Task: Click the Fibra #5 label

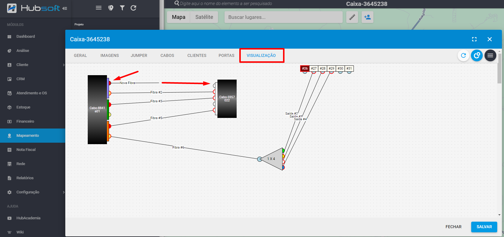Action: [156, 118]
